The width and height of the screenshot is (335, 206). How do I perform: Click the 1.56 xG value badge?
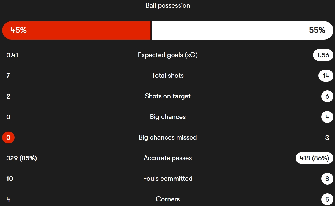pos(323,55)
